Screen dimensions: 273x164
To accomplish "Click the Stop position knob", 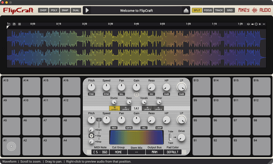I will pyautogui.click(x=91, y=141).
